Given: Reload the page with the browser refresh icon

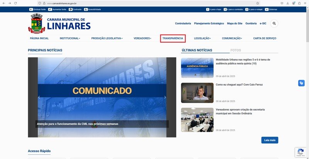Looking at the screenshot, I should click(x=15, y=3).
